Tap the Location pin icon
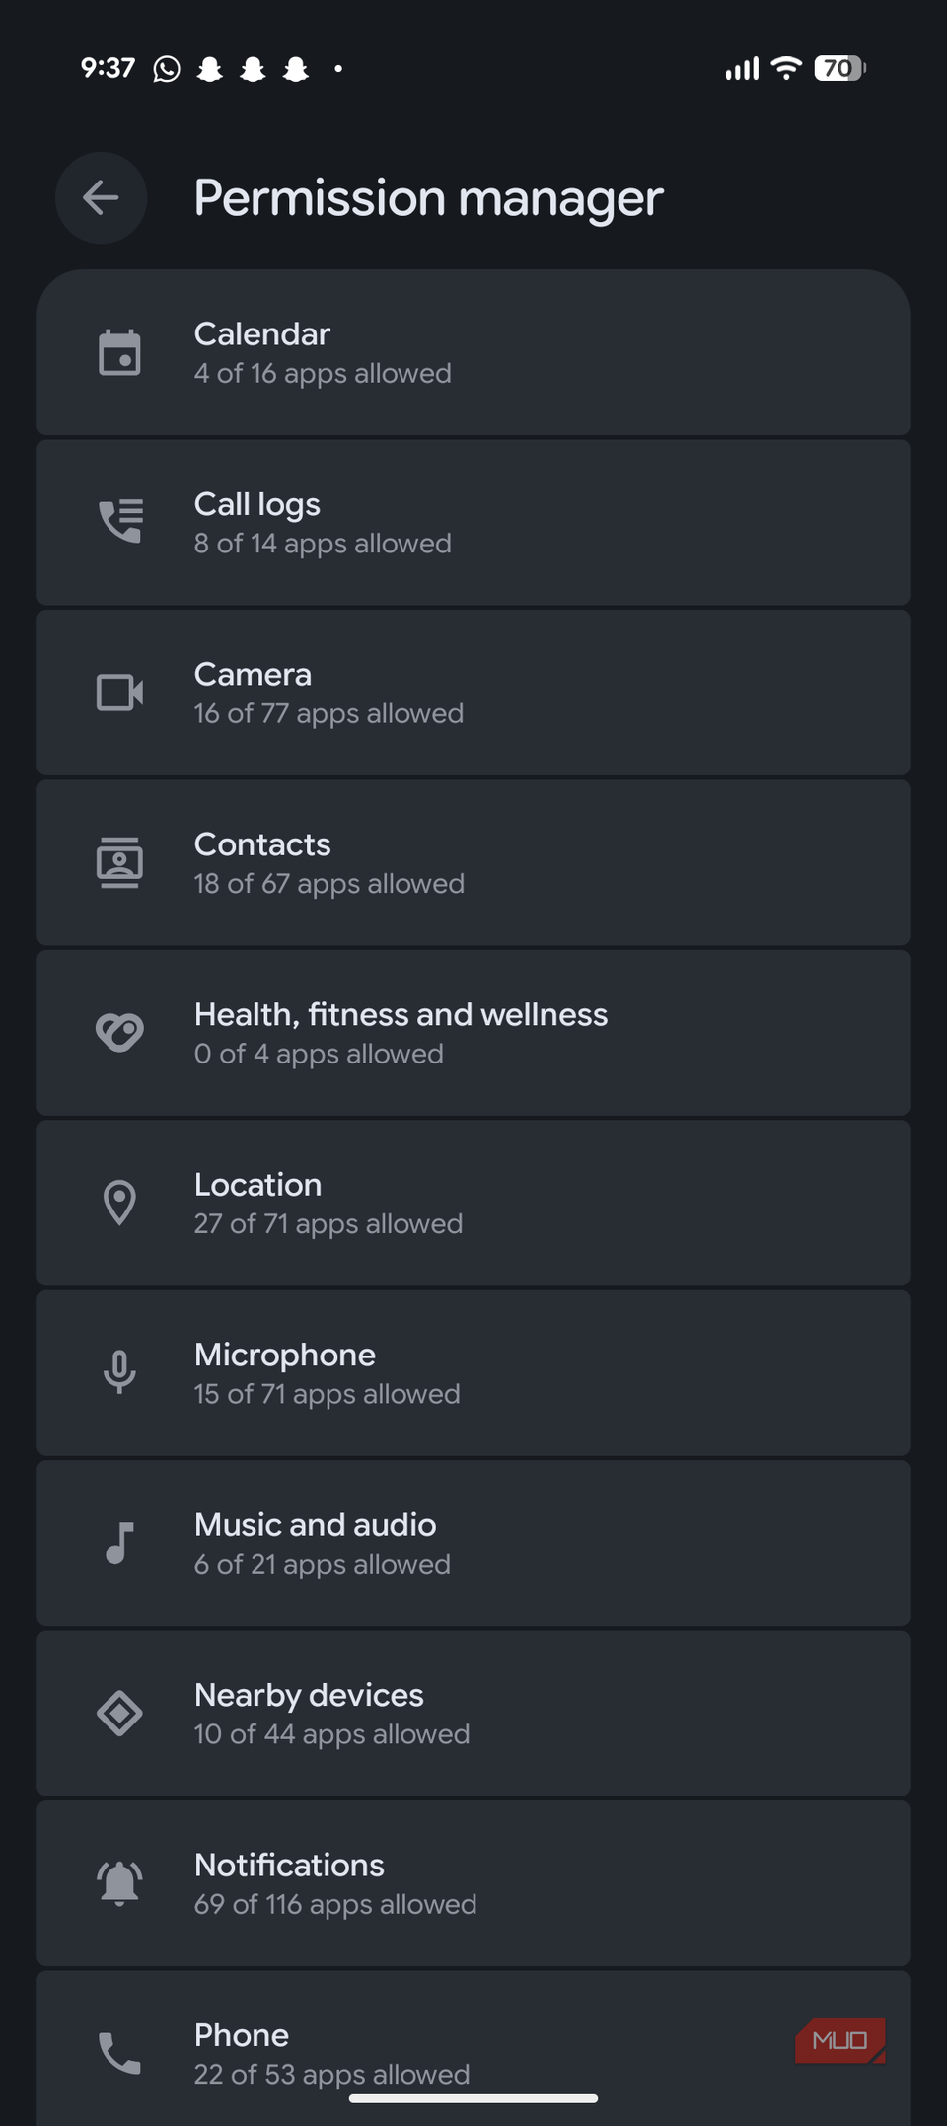This screenshot has height=2126, width=947. [x=119, y=1203]
